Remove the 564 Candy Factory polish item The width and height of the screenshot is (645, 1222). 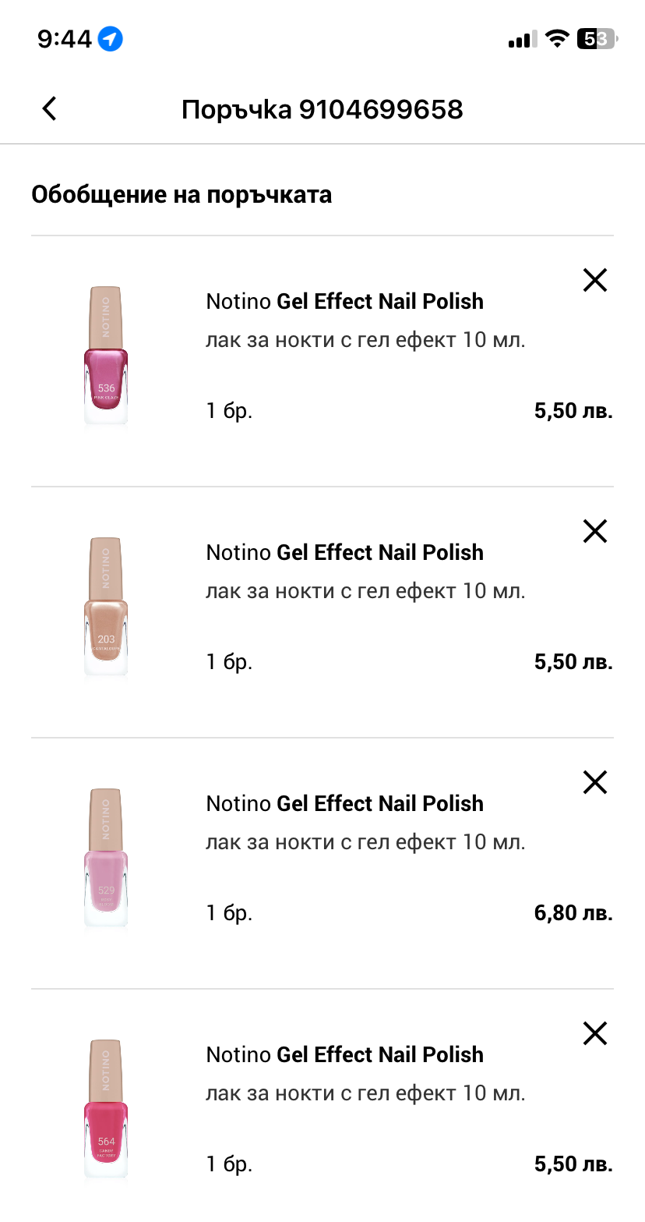tap(594, 1033)
